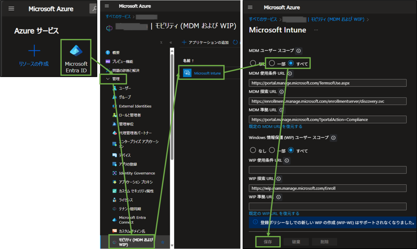This screenshot has width=417, height=249.
Task: Go to すべてのサービス breadcrumb in Intune panel
Action: (x=263, y=19)
